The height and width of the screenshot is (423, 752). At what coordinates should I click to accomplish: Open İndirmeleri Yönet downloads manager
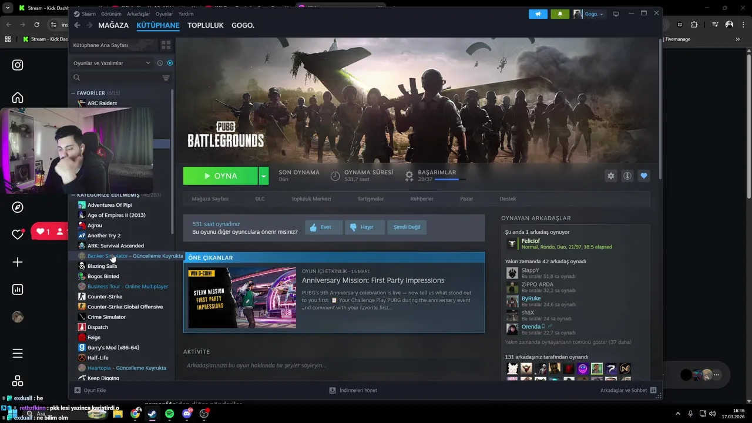pyautogui.click(x=353, y=390)
